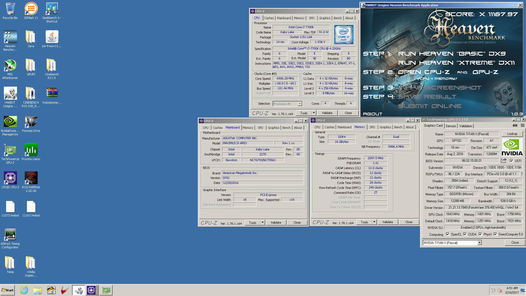This screenshot has height=296, width=526.
Task: Click ABOUT in the HWBOT Heaven application
Action: click(373, 114)
